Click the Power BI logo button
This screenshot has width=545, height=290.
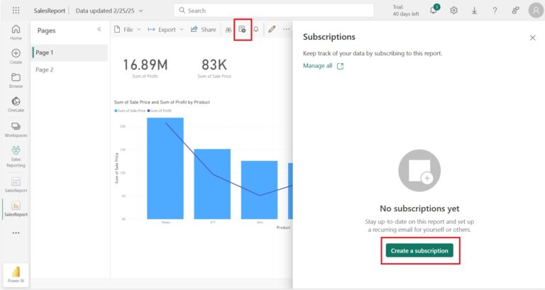16,274
